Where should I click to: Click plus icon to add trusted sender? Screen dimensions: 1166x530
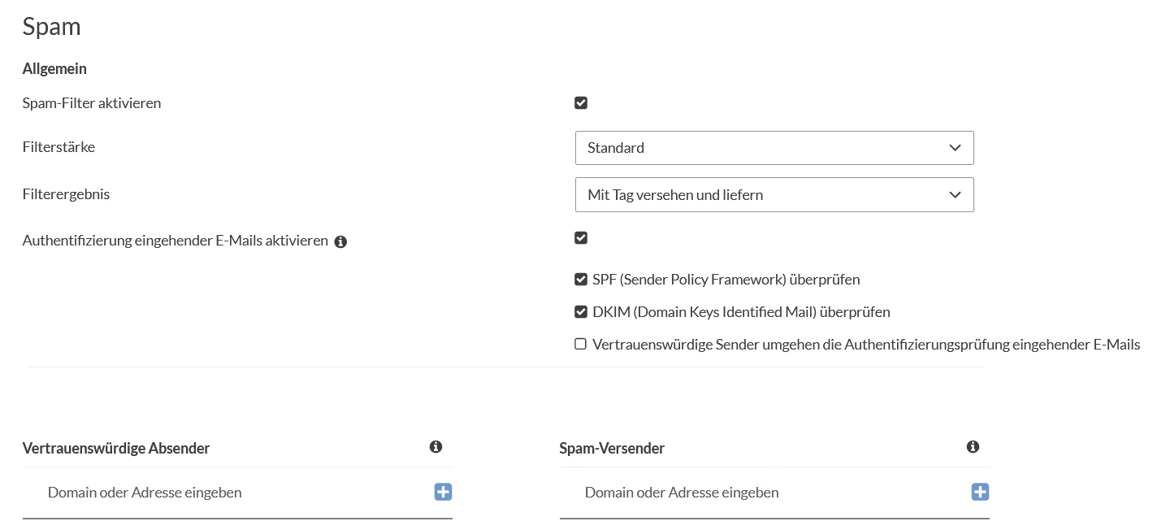click(x=443, y=492)
